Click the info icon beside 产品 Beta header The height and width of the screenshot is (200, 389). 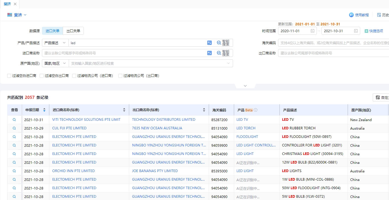[256, 110]
